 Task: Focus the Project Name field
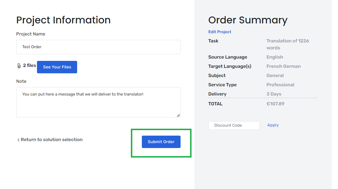tap(98, 47)
